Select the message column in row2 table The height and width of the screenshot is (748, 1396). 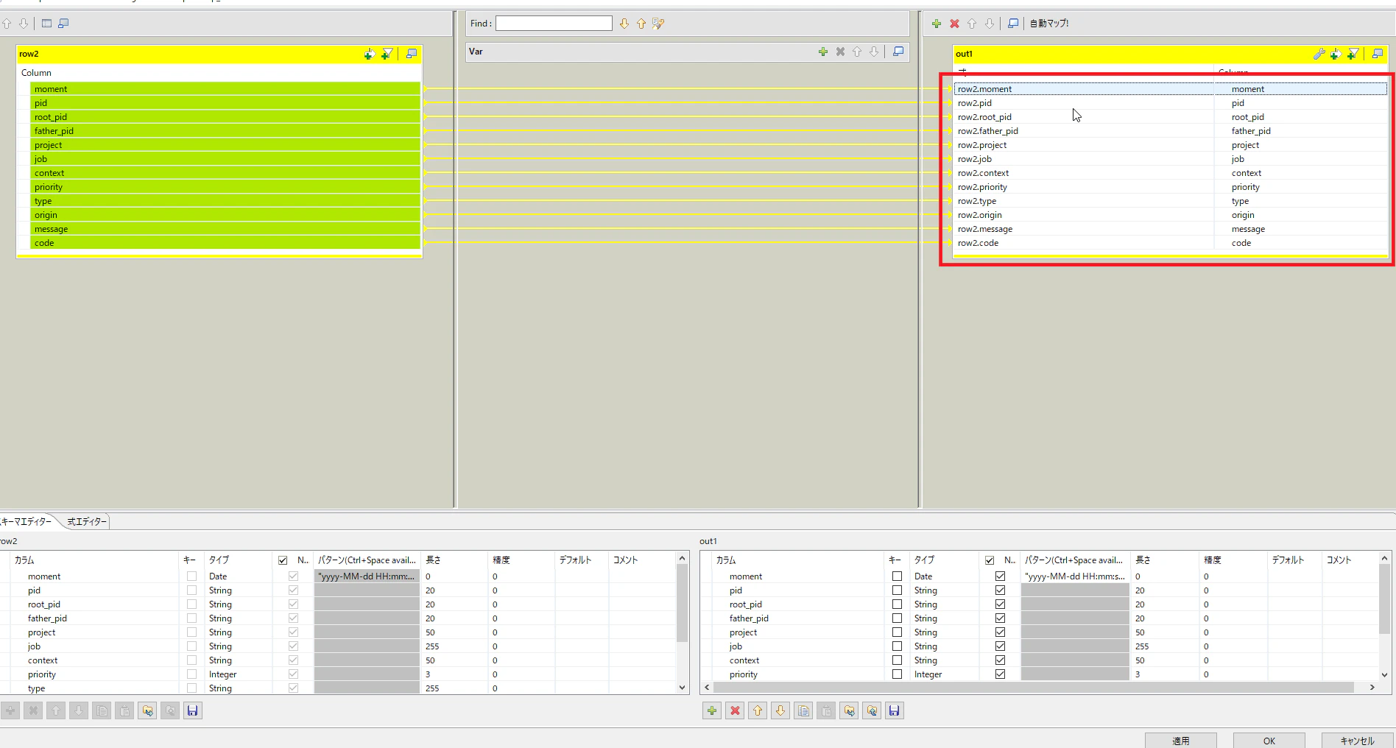tap(225, 229)
